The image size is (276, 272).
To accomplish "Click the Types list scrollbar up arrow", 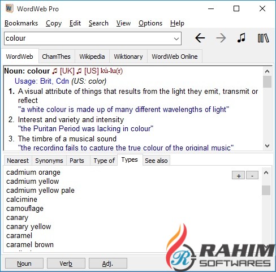I will (266, 172).
